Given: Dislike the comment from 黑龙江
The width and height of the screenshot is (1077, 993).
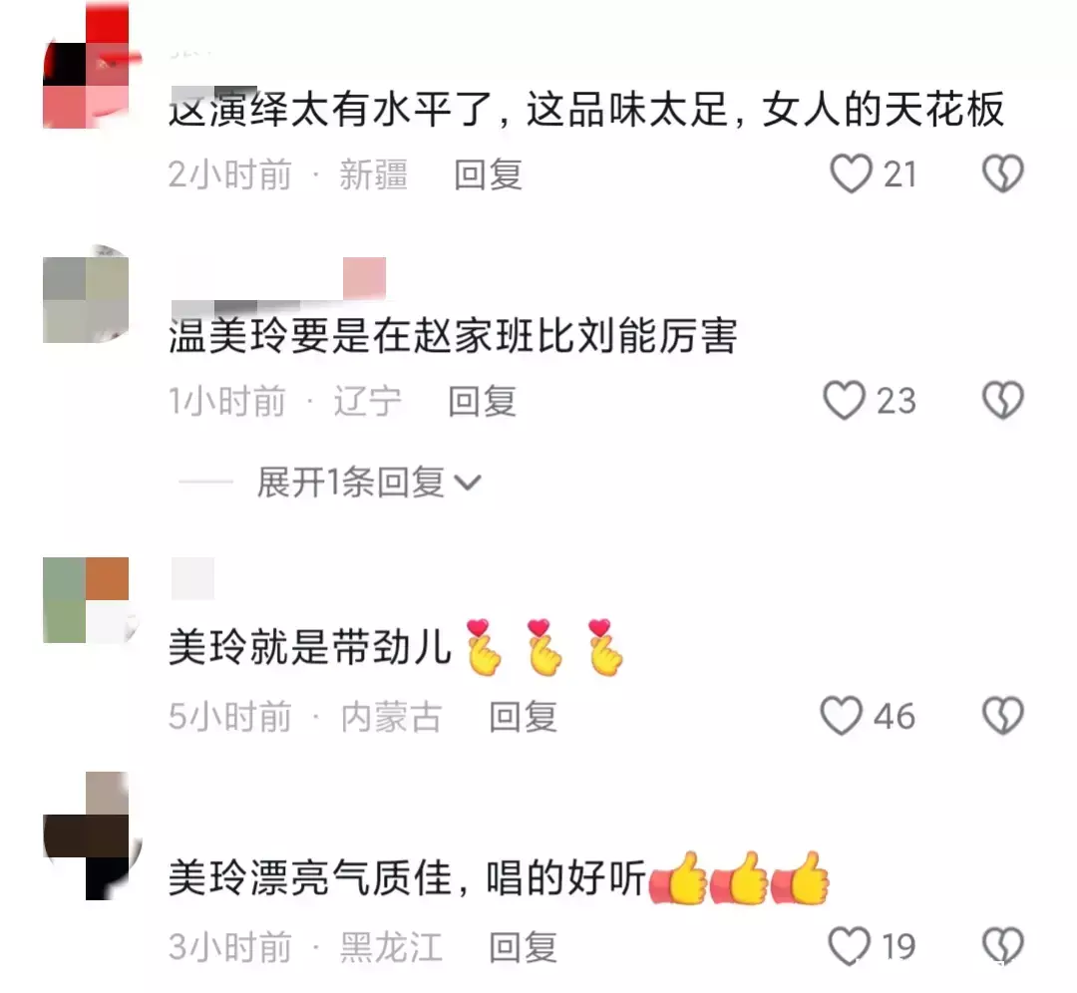Looking at the screenshot, I should [x=1003, y=945].
